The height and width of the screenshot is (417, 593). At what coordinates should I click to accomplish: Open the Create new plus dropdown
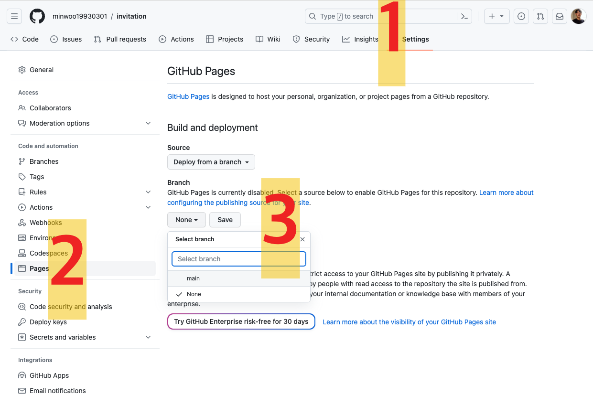(x=496, y=16)
